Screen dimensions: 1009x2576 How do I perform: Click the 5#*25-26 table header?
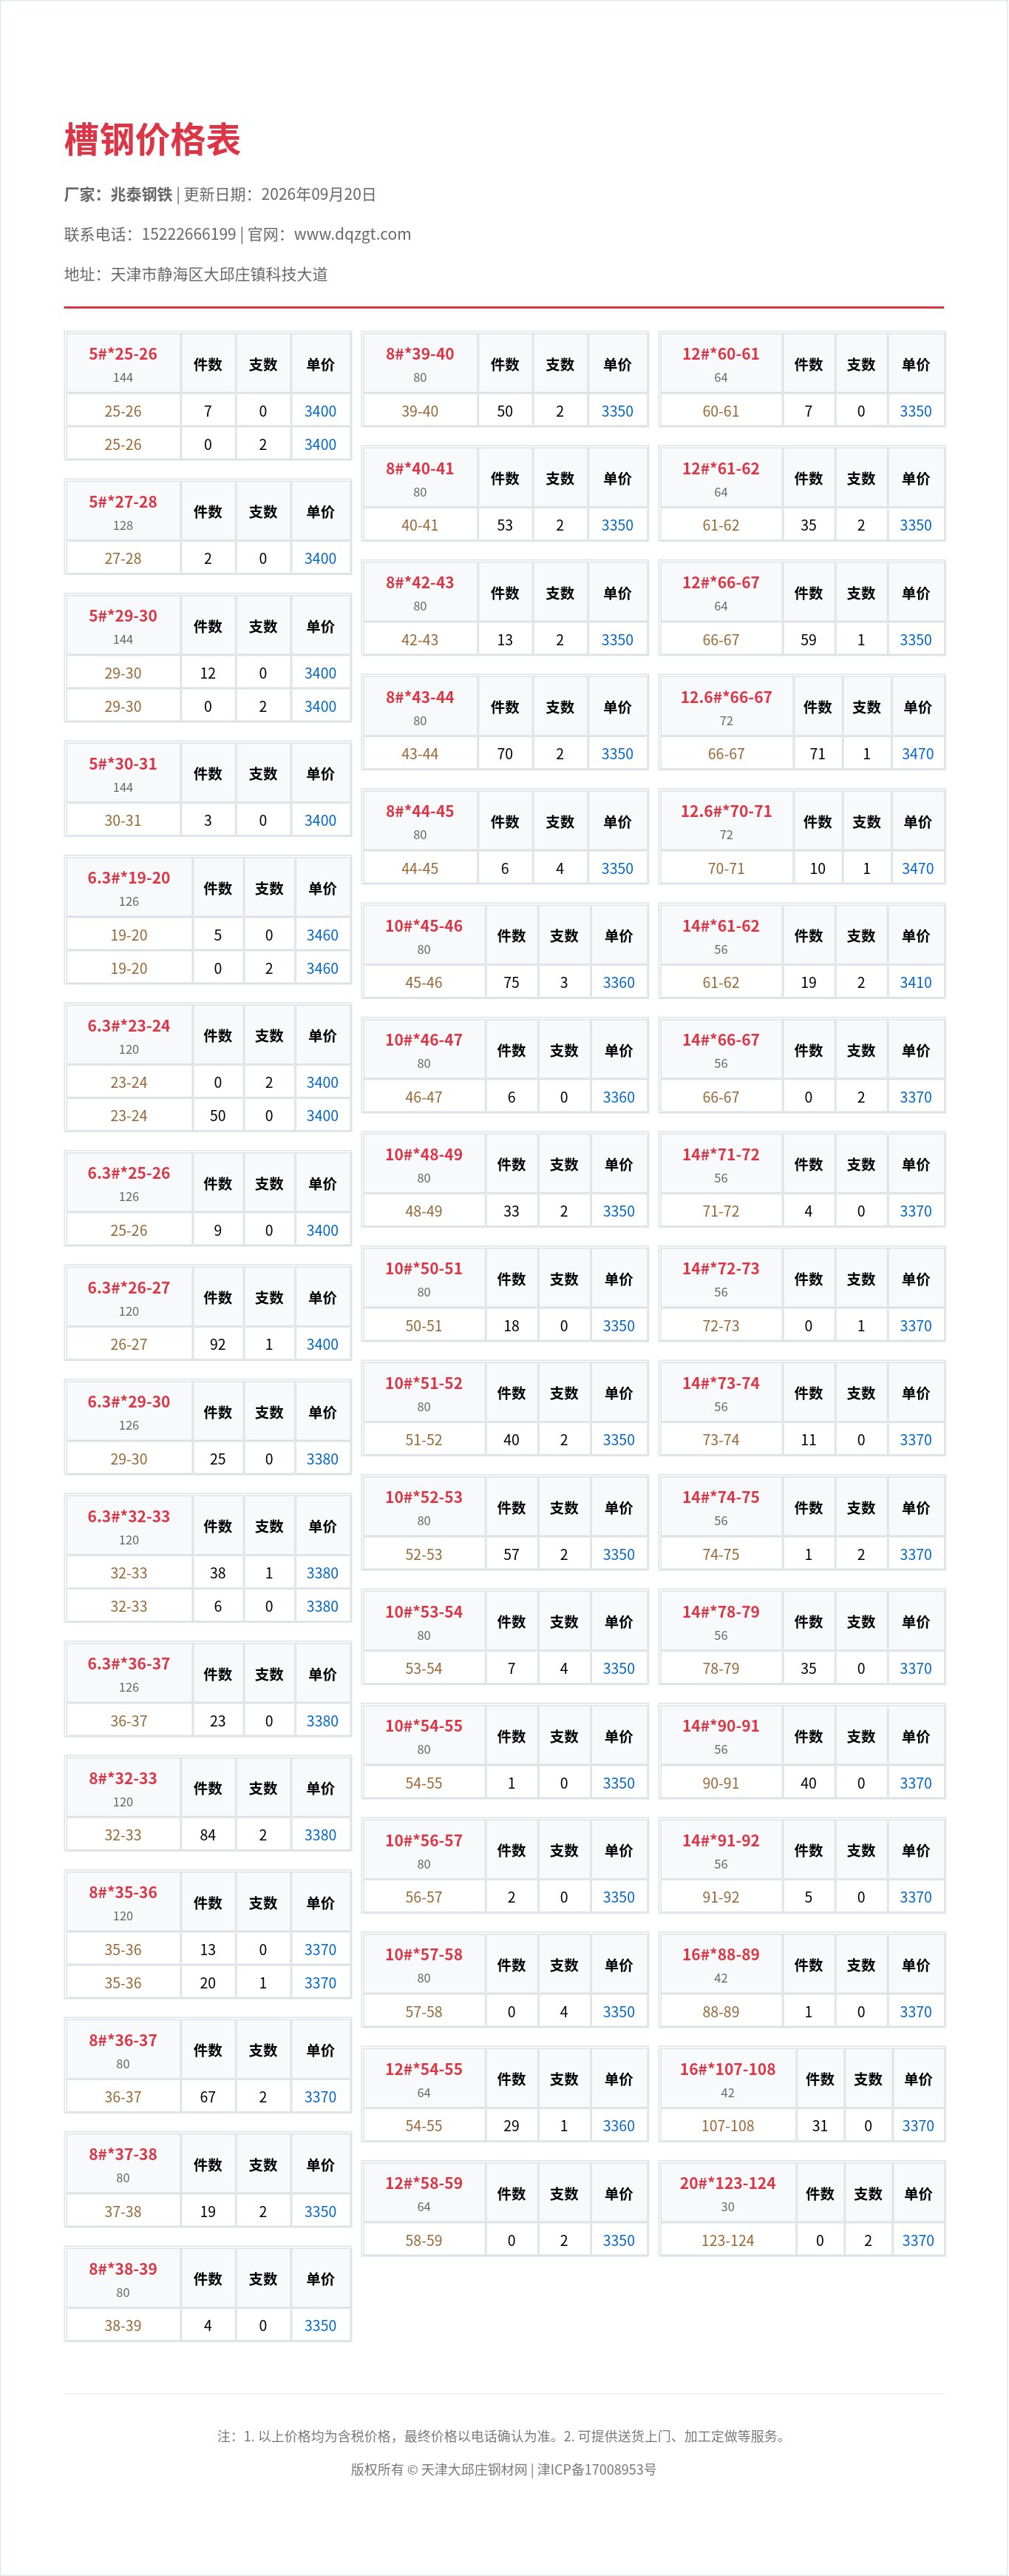(x=123, y=354)
